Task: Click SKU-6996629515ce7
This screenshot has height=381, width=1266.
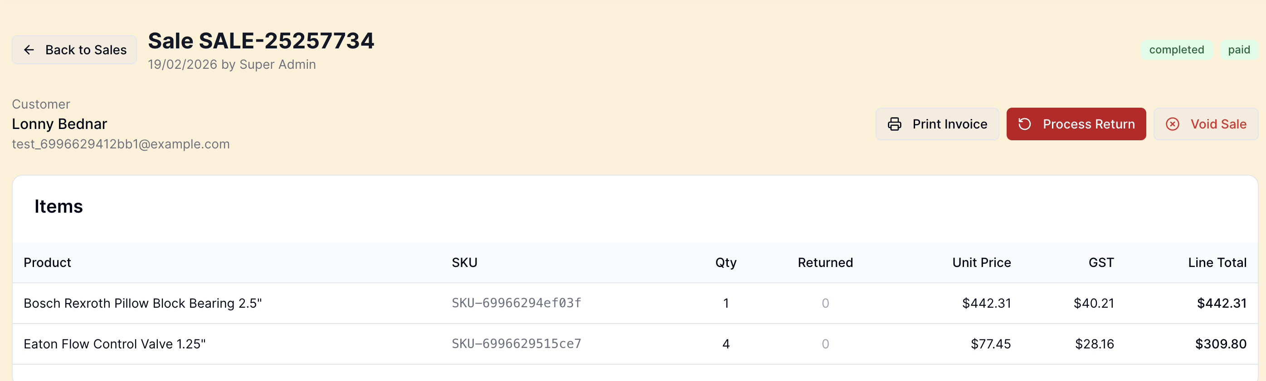Action: [516, 344]
